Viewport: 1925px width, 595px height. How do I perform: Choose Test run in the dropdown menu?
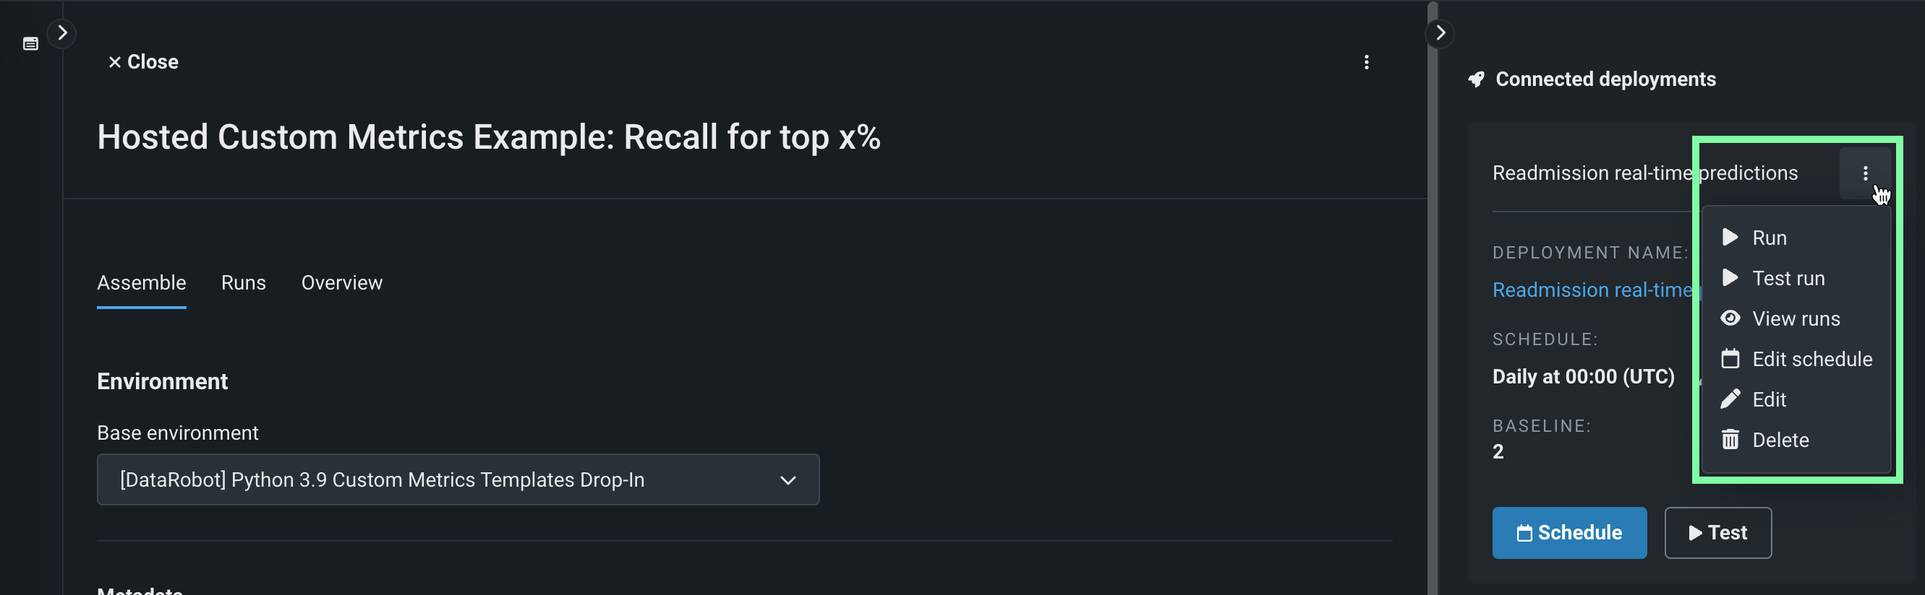pos(1788,279)
